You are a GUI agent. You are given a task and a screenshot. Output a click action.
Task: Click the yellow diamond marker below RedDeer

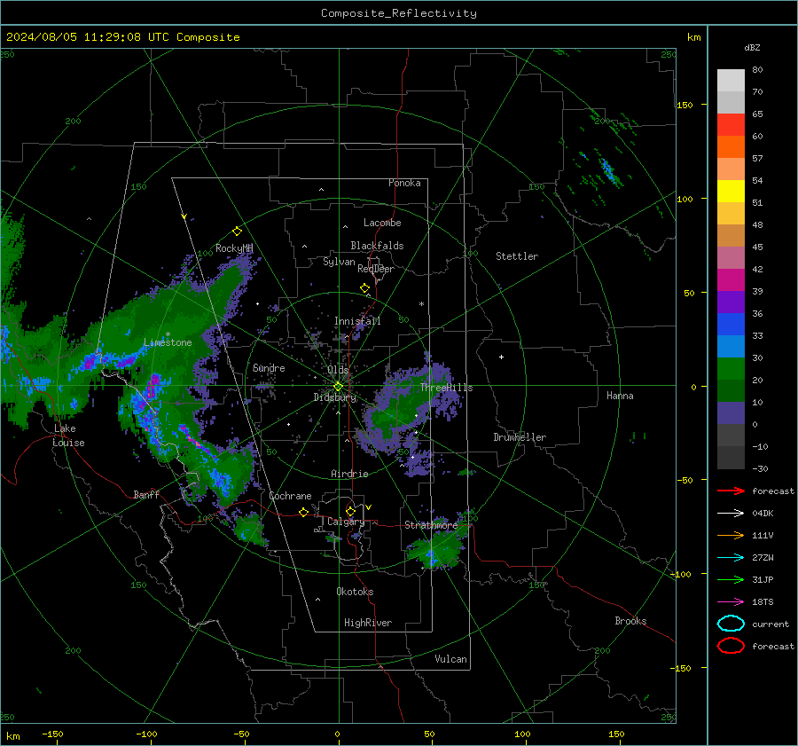tap(365, 288)
